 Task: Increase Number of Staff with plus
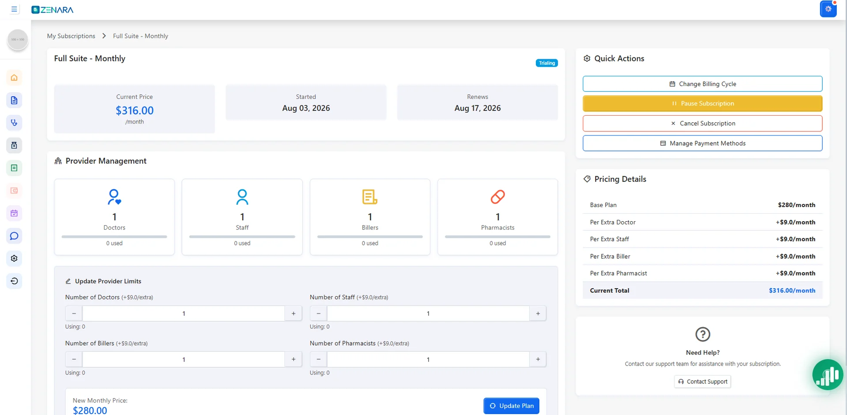[538, 313]
